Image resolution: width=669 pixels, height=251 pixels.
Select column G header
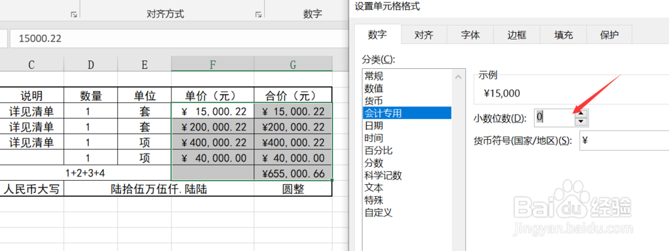tap(293, 64)
